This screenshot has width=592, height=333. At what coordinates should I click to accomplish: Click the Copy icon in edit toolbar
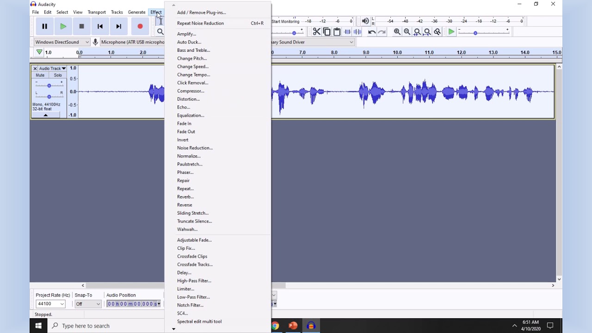pyautogui.click(x=327, y=32)
